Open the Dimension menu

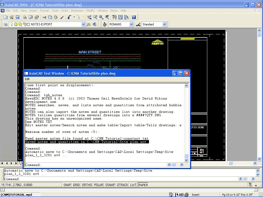[77, 11]
